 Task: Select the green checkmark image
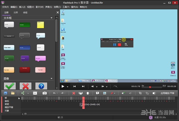coord(10,86)
